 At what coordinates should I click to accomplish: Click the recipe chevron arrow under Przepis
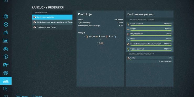coord(100,40)
